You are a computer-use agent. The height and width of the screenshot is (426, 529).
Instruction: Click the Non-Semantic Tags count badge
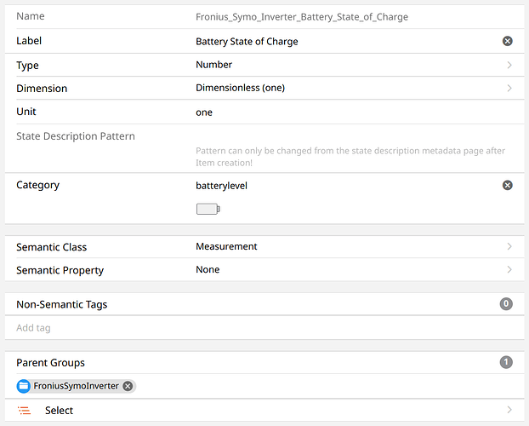click(x=506, y=304)
